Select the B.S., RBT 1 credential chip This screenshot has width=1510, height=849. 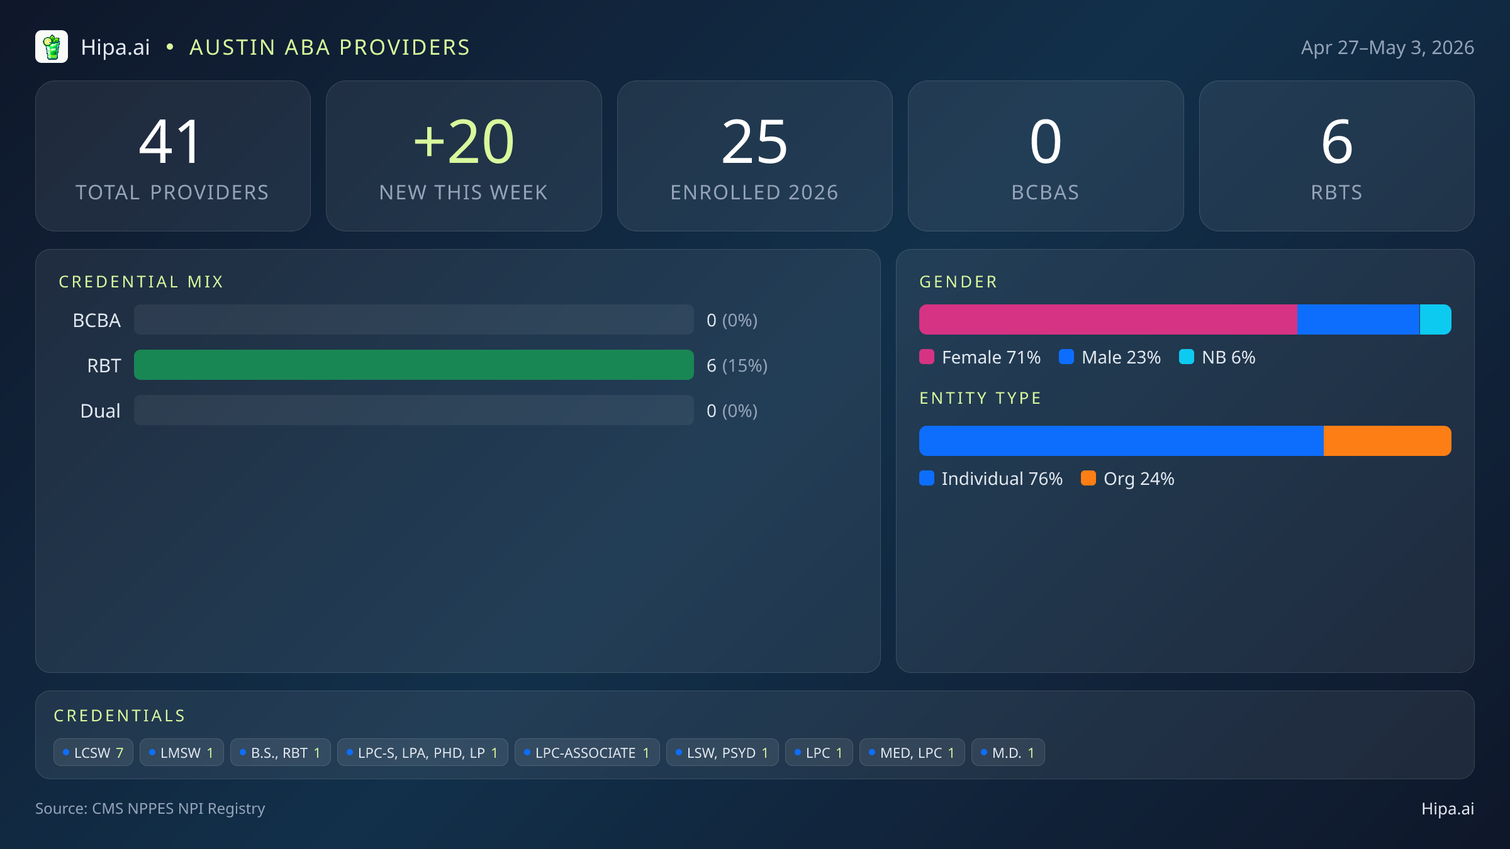[280, 752]
